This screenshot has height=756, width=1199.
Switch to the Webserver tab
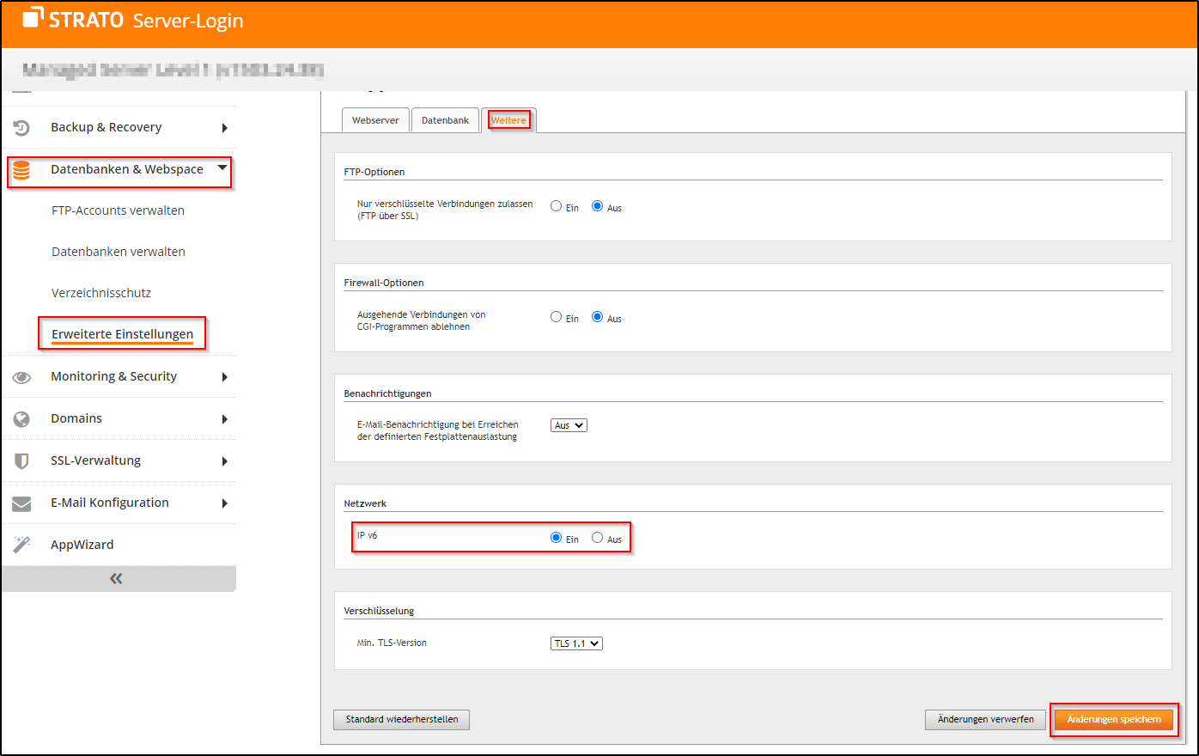(x=375, y=120)
